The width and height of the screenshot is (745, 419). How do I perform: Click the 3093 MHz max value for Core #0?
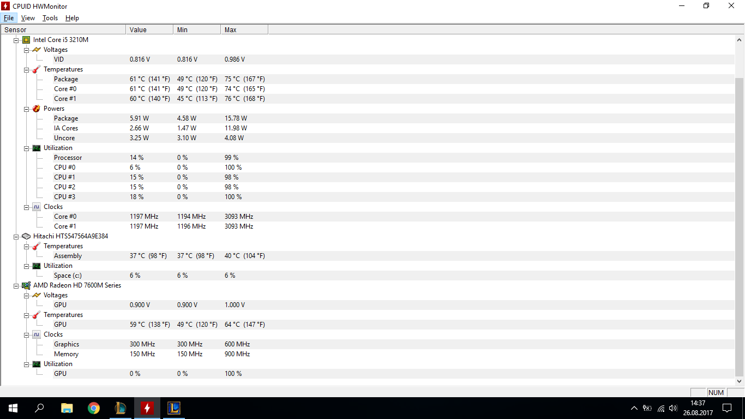click(x=239, y=217)
